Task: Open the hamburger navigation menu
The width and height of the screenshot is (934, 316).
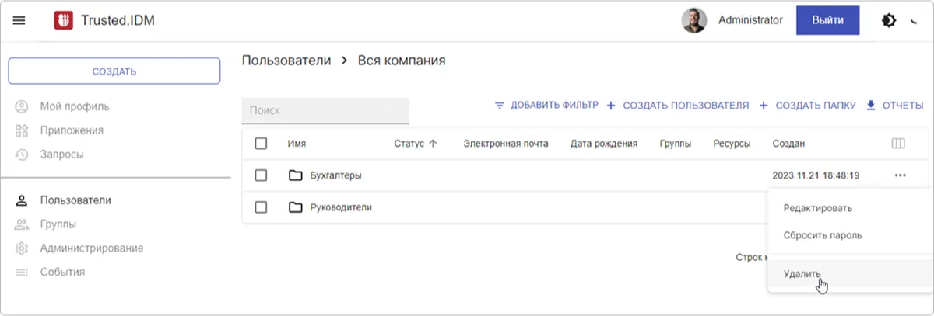Action: click(19, 21)
